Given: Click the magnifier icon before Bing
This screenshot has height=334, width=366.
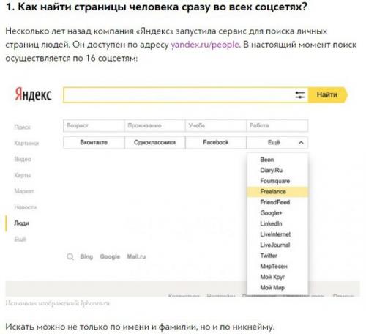Looking at the screenshot, I should point(70,257).
